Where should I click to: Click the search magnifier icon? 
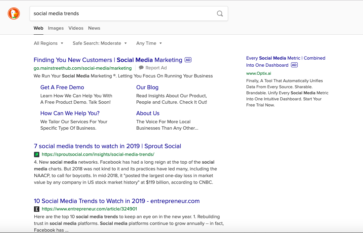pyautogui.click(x=220, y=13)
